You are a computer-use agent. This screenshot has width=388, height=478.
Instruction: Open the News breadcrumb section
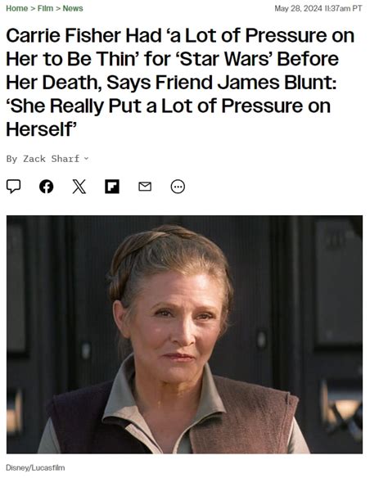[x=73, y=8]
